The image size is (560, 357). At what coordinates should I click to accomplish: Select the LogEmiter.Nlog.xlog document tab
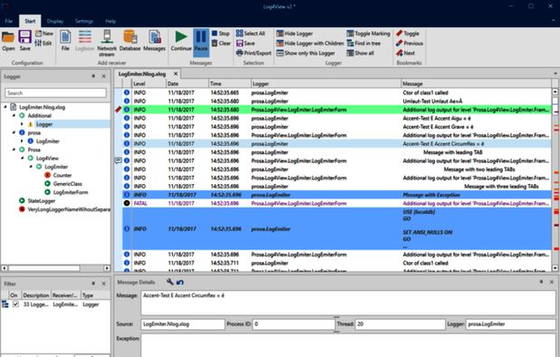(142, 74)
